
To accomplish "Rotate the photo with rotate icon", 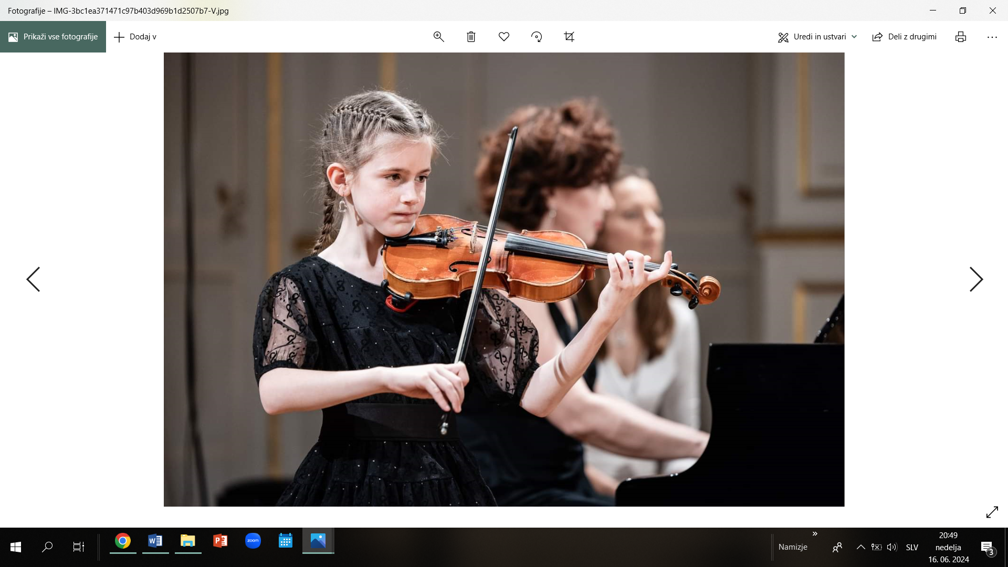I will [x=537, y=37].
